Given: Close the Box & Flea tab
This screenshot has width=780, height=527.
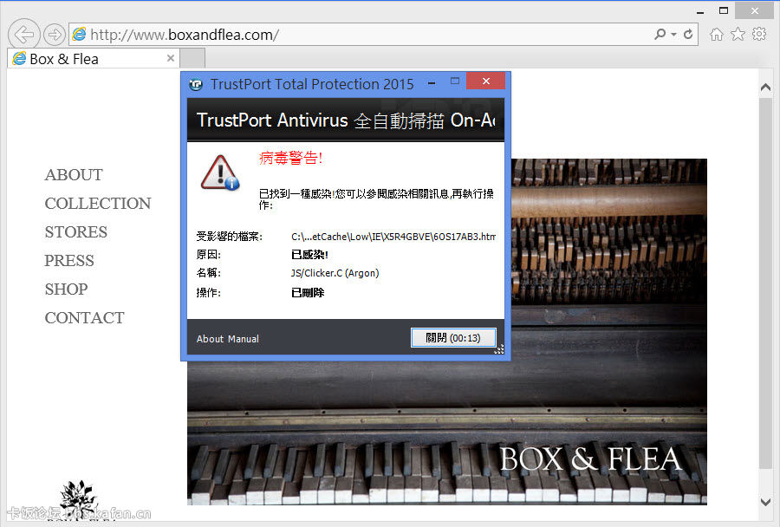Looking at the screenshot, I should (x=171, y=59).
